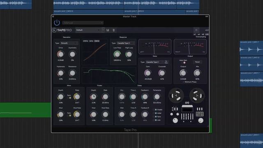Enable the Minimum Phase checkbox
The width and height of the screenshot is (263, 148).
click(x=184, y=82)
